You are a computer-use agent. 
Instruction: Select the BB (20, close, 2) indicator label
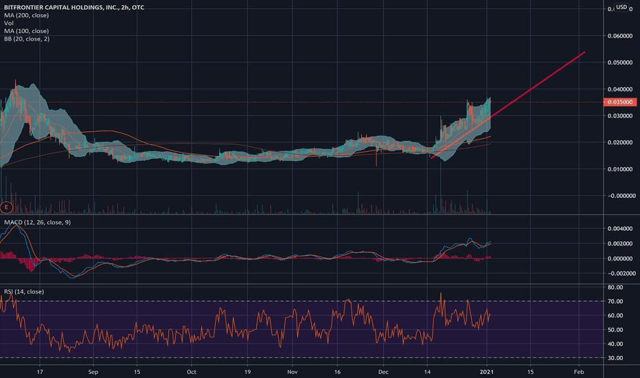[x=27, y=38]
